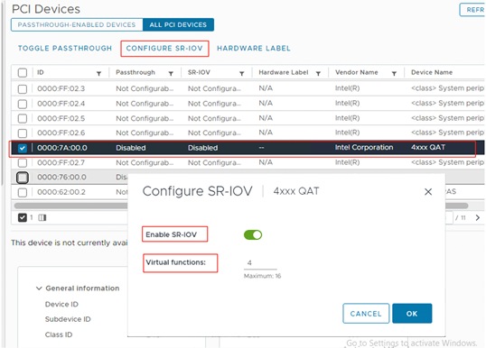Click the Virtual functions number field

(260, 263)
